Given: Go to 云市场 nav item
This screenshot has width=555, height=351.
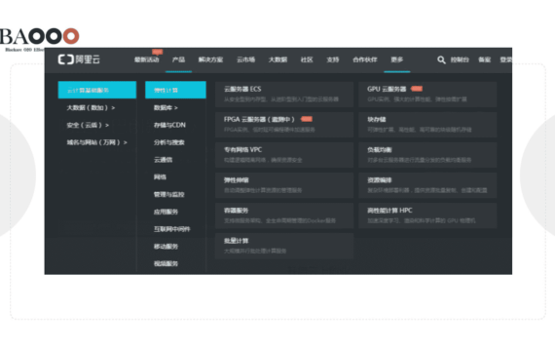Looking at the screenshot, I should 245,59.
